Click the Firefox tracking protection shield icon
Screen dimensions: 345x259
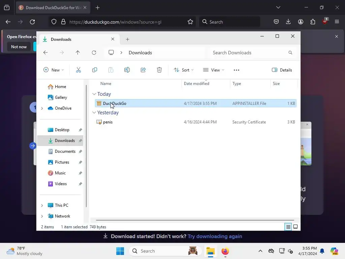[x=54, y=22]
